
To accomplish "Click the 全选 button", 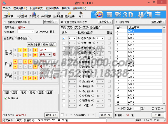I will (31, 45).
